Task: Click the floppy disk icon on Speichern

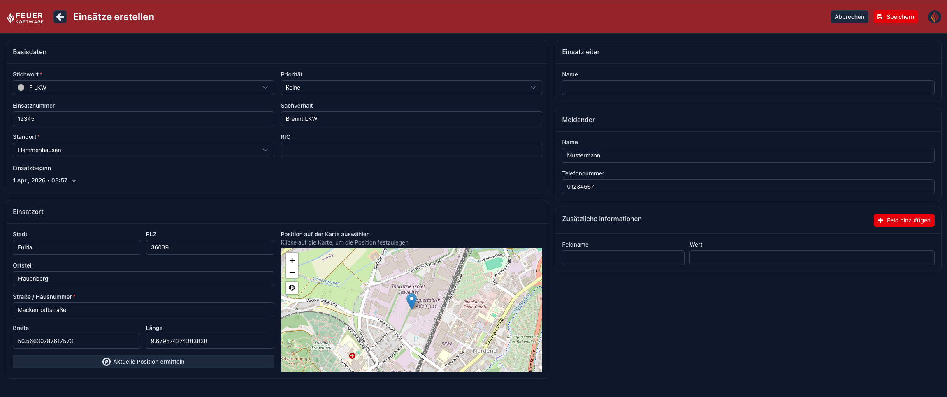Action: point(880,17)
